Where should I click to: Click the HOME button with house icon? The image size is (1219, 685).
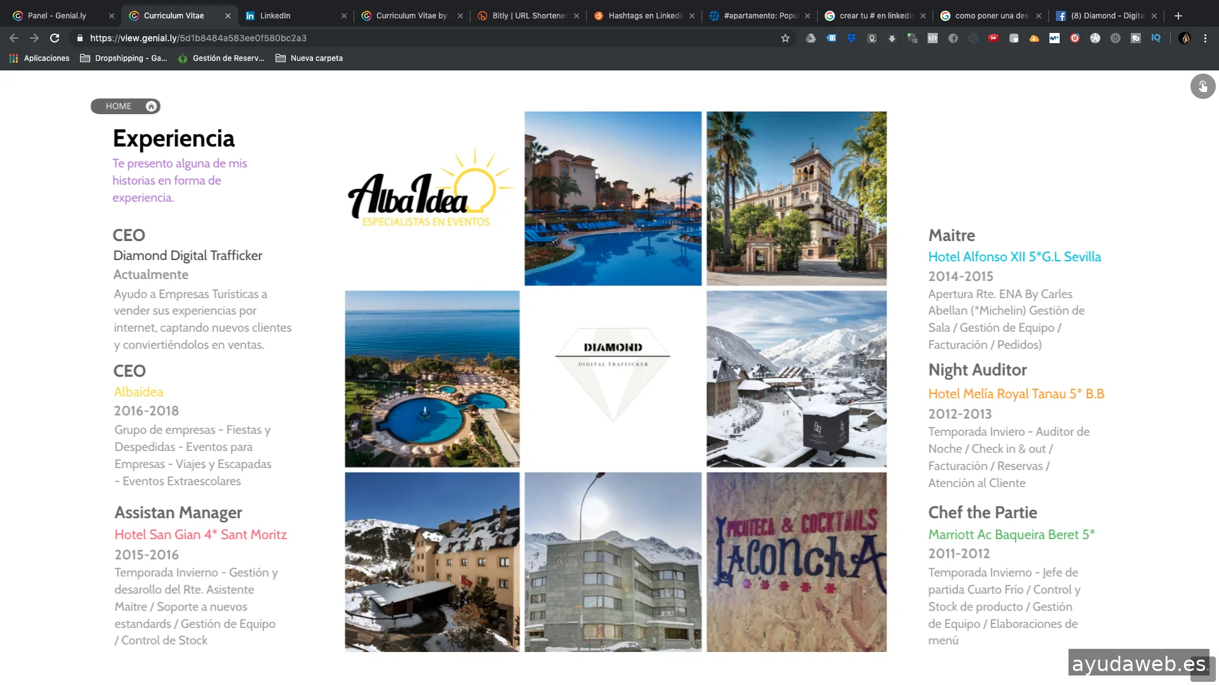click(x=125, y=106)
